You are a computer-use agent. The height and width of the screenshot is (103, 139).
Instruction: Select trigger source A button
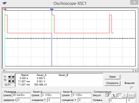tap(120, 95)
